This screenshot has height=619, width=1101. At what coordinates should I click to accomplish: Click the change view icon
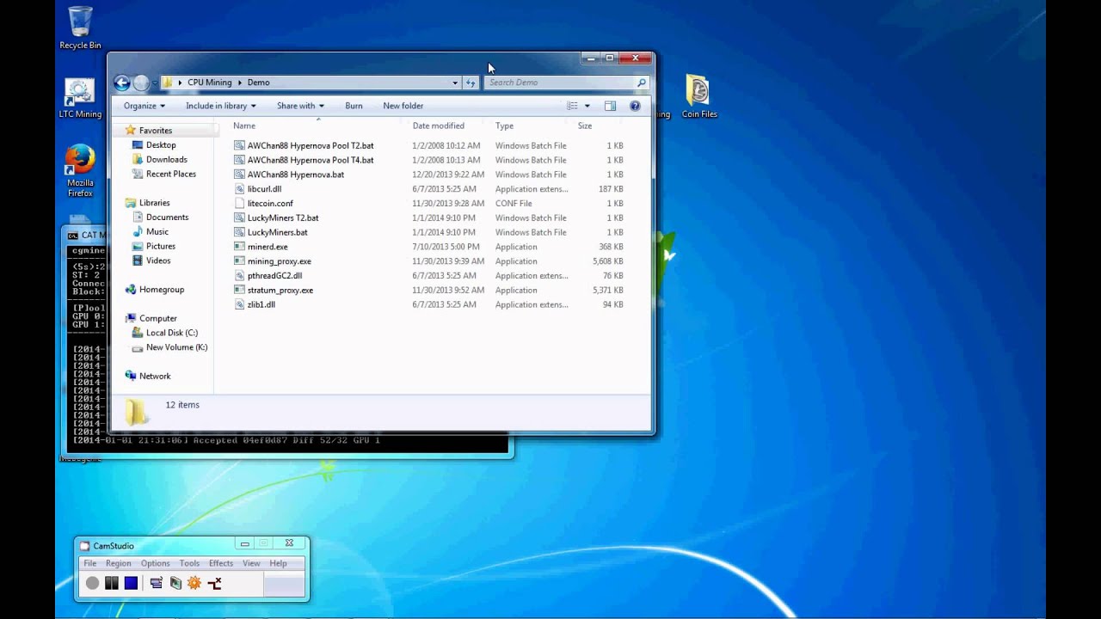tap(572, 106)
